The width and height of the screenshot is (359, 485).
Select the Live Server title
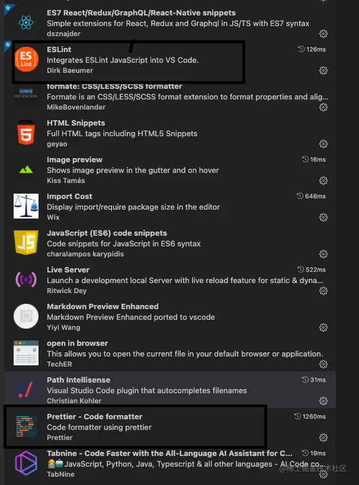68,269
